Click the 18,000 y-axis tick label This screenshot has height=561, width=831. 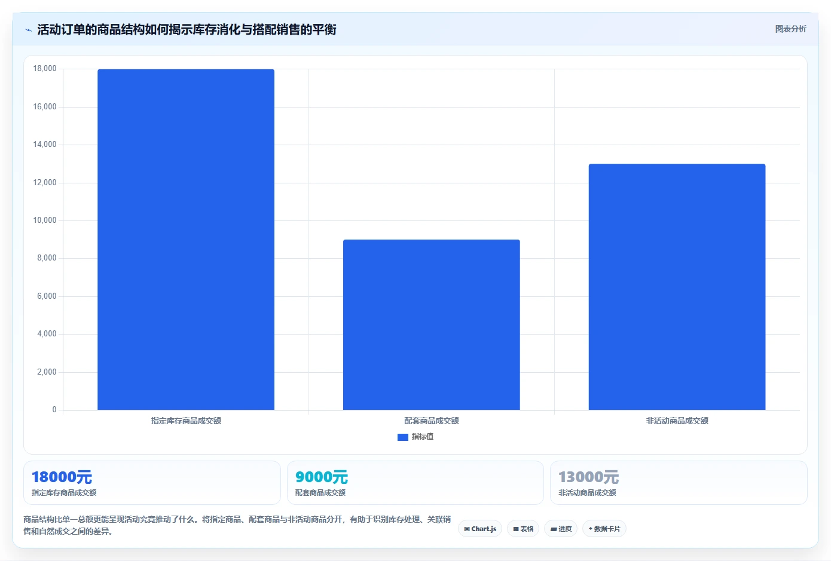click(x=45, y=69)
